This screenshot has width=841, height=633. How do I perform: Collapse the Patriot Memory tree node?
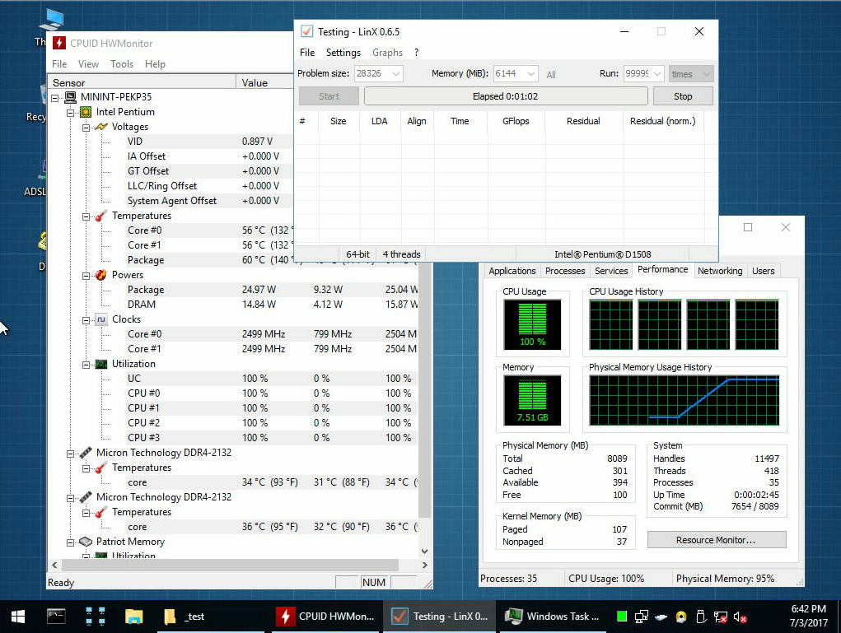(x=70, y=543)
